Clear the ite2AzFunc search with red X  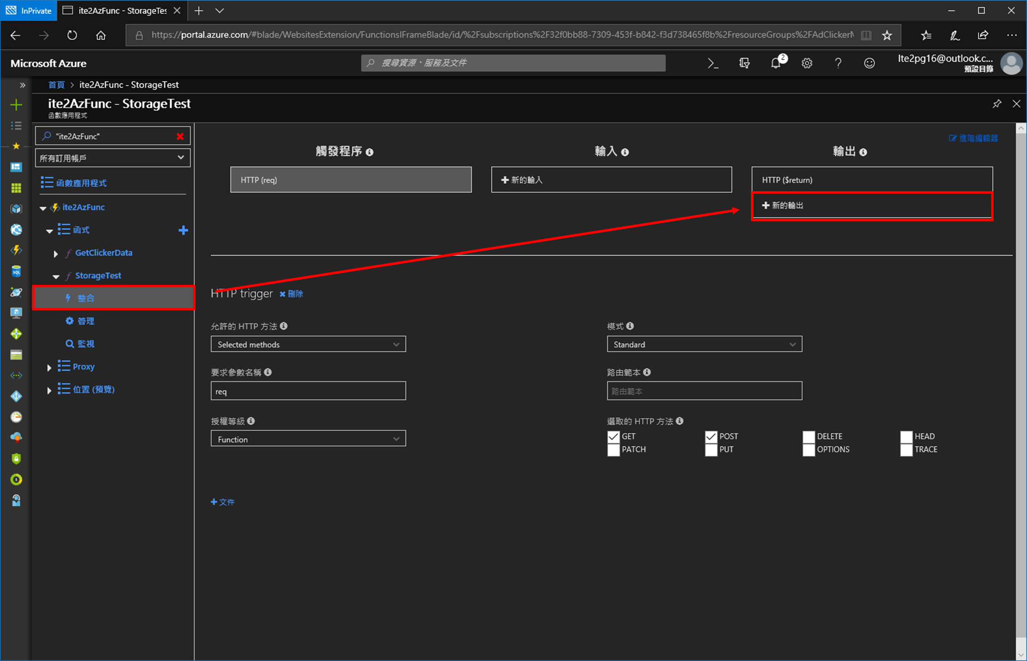point(180,137)
